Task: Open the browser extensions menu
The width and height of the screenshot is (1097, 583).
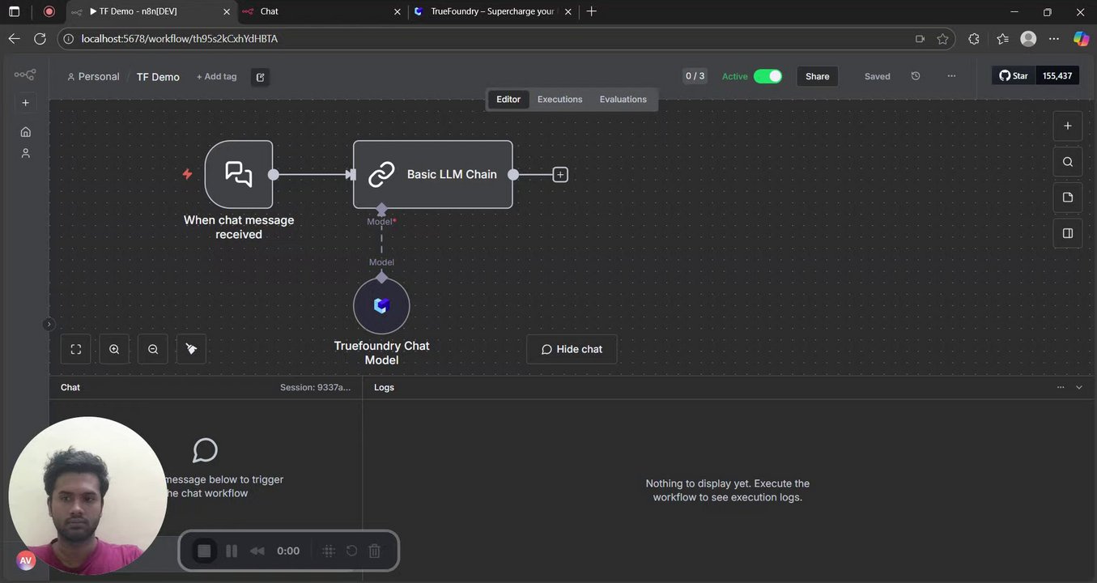Action: (x=974, y=39)
